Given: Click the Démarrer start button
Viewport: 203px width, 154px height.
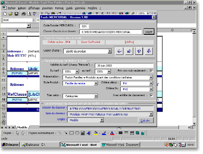Looking at the screenshot, I should [x=10, y=145].
